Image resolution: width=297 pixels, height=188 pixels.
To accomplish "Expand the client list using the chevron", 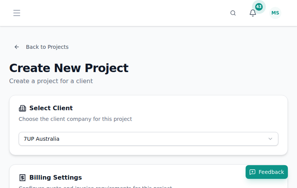I will [x=270, y=139].
